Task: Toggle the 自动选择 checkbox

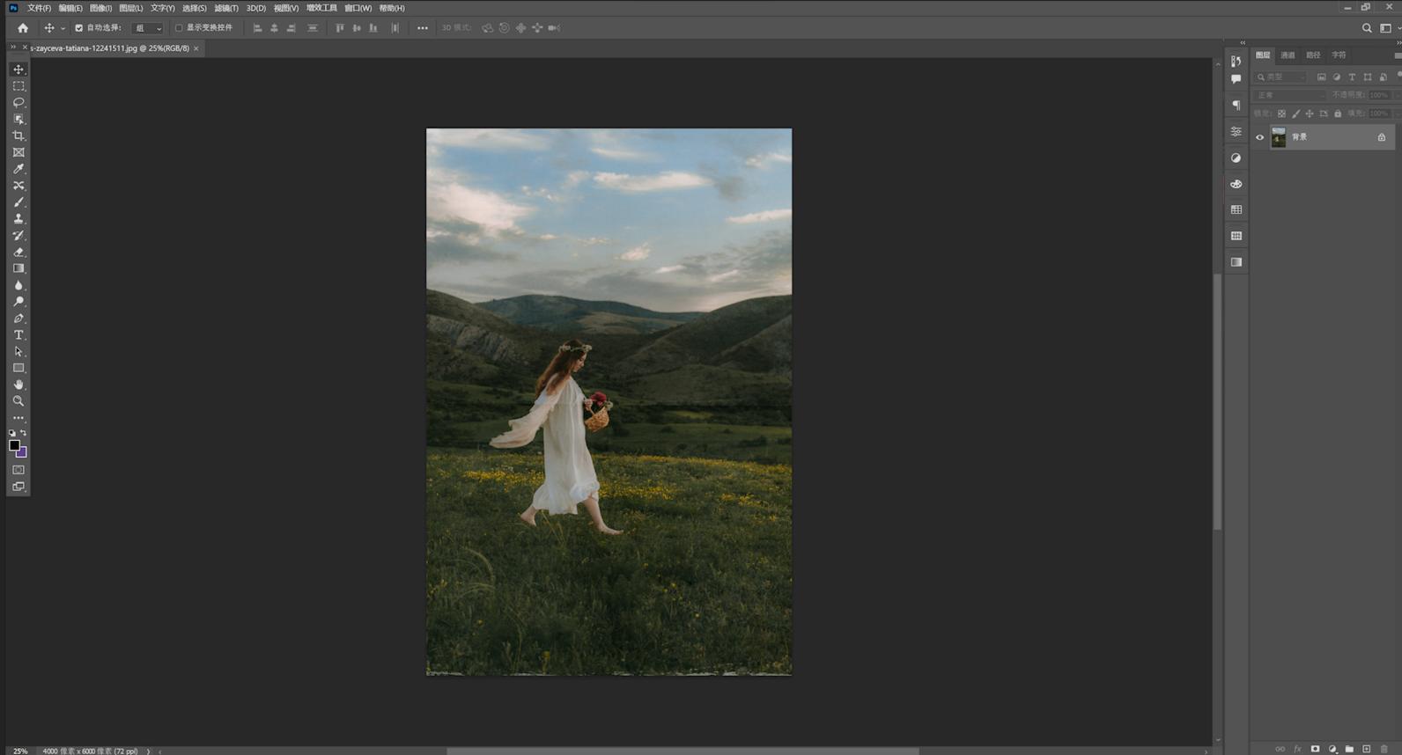Action: (x=78, y=28)
